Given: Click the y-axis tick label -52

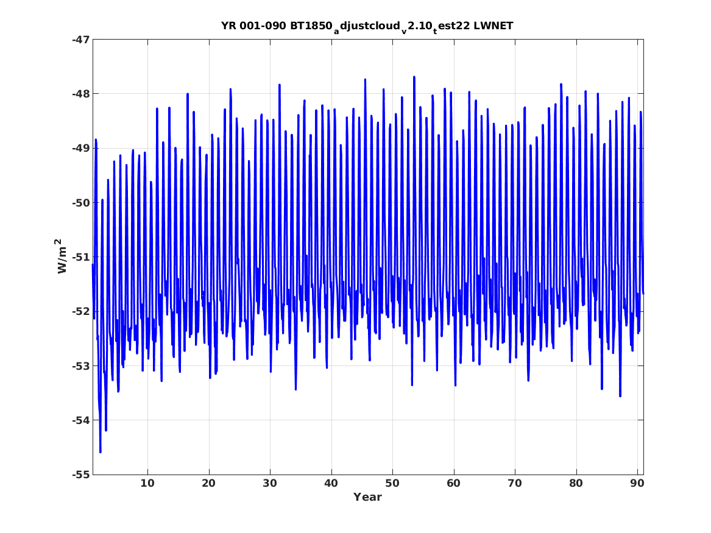Looking at the screenshot, I should pos(80,311).
